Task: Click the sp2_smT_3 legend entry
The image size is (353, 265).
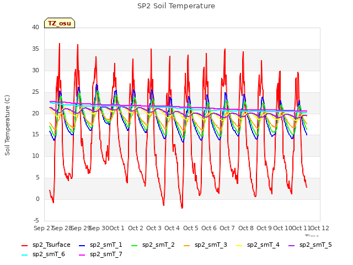Action: [205, 245]
